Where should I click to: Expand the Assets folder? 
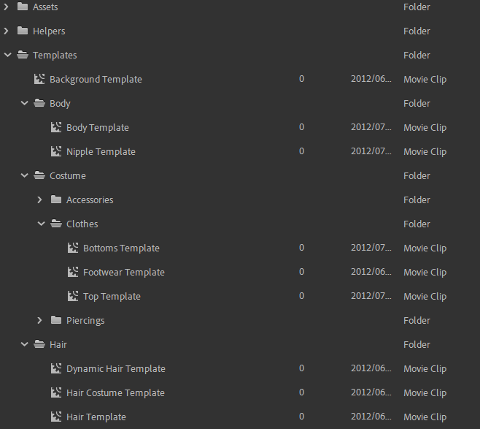pos(7,7)
